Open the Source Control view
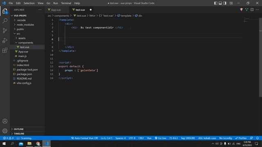 coord(5,31)
